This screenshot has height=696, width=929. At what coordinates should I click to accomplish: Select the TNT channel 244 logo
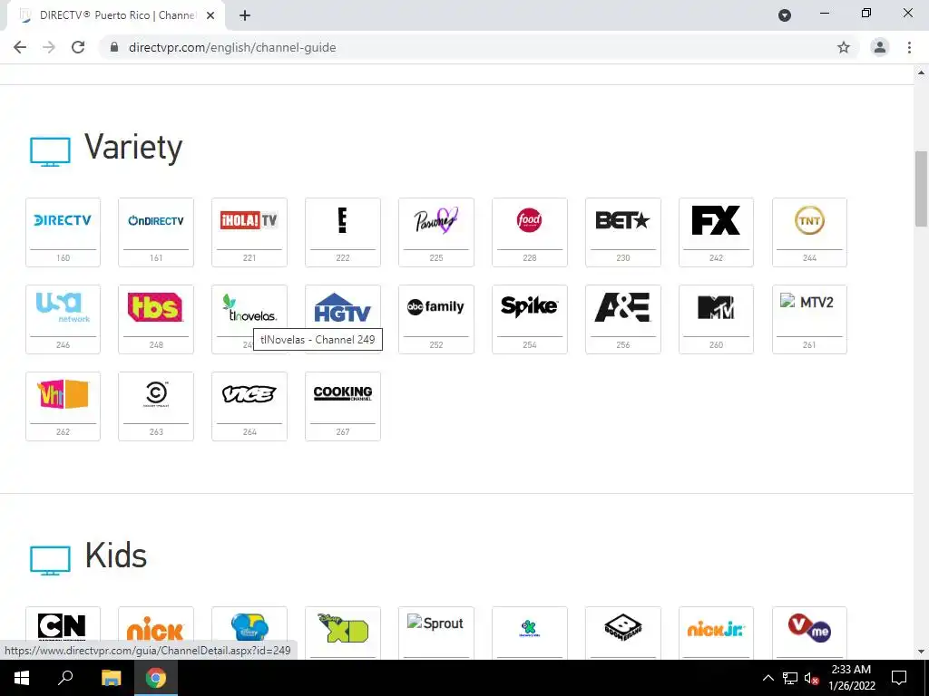809,221
